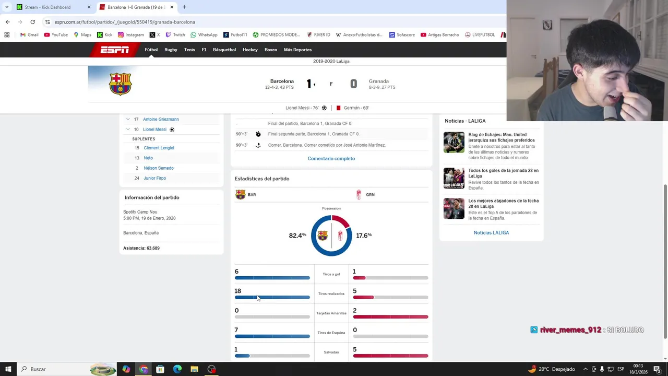Open the LIVEFUTBOL bookmark

point(480,35)
